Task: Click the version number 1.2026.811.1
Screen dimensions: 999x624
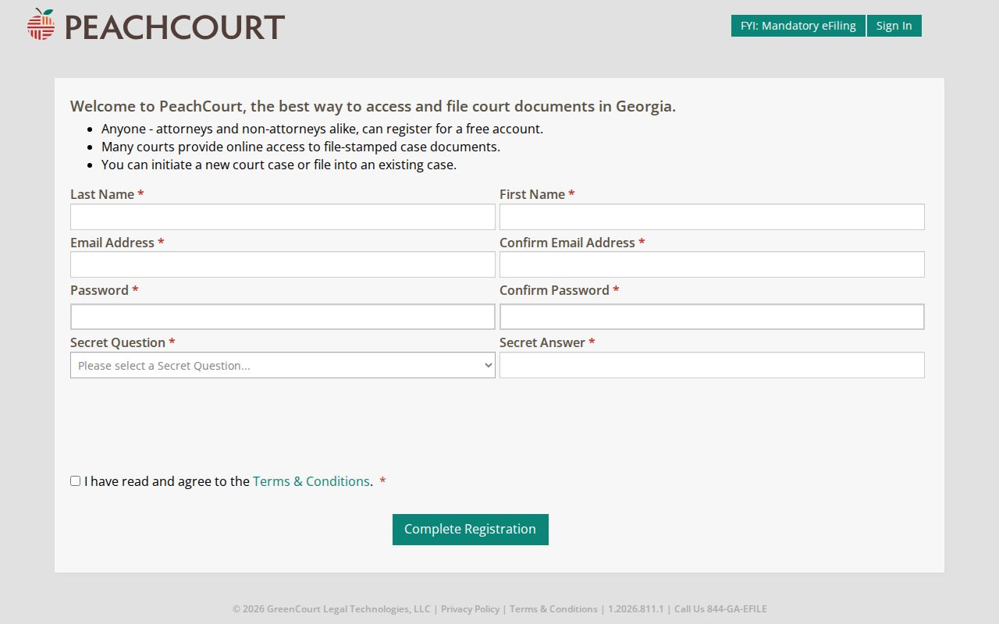Action: pos(636,609)
